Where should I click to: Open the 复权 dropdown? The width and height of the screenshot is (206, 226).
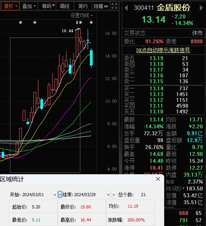coord(10,6)
